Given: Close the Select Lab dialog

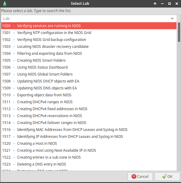Looking at the screenshot, I should (x=177, y=4).
